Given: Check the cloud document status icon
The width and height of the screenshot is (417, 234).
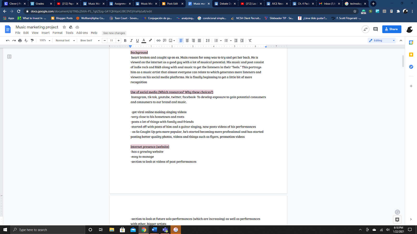Looking at the screenshot, I should [x=77, y=27].
